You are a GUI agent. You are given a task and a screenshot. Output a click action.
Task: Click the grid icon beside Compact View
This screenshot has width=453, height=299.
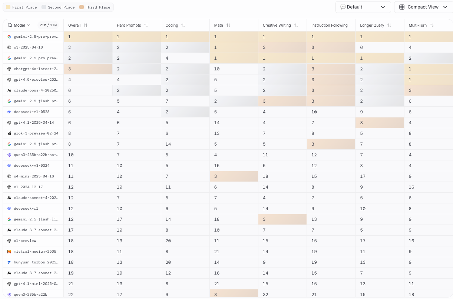pyautogui.click(x=402, y=7)
